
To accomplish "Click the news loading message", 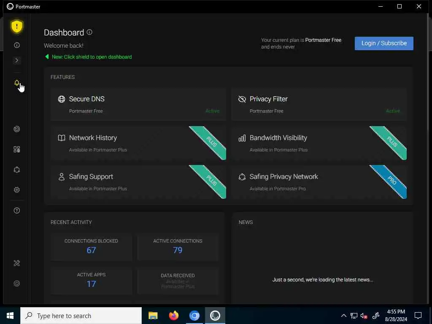I will point(323,280).
